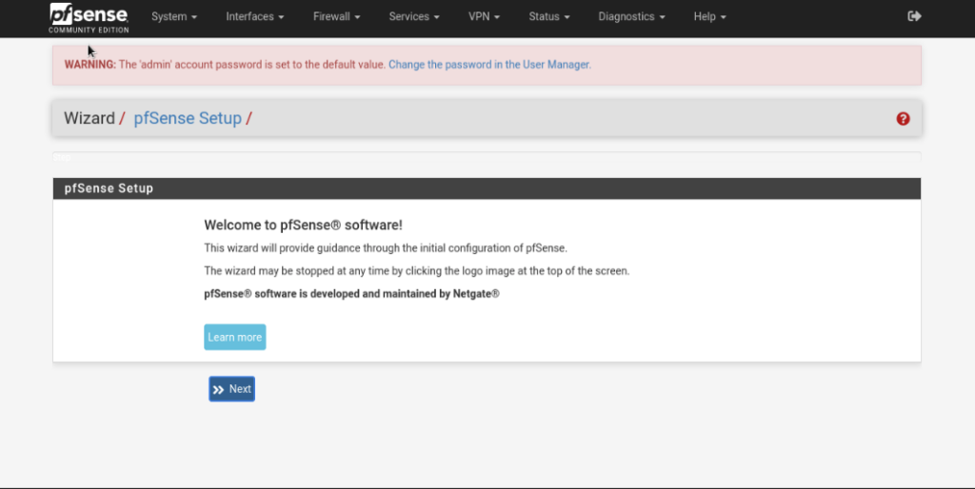Viewport: 975px width, 489px height.
Task: Expand the Interfaces menu
Action: 255,17
